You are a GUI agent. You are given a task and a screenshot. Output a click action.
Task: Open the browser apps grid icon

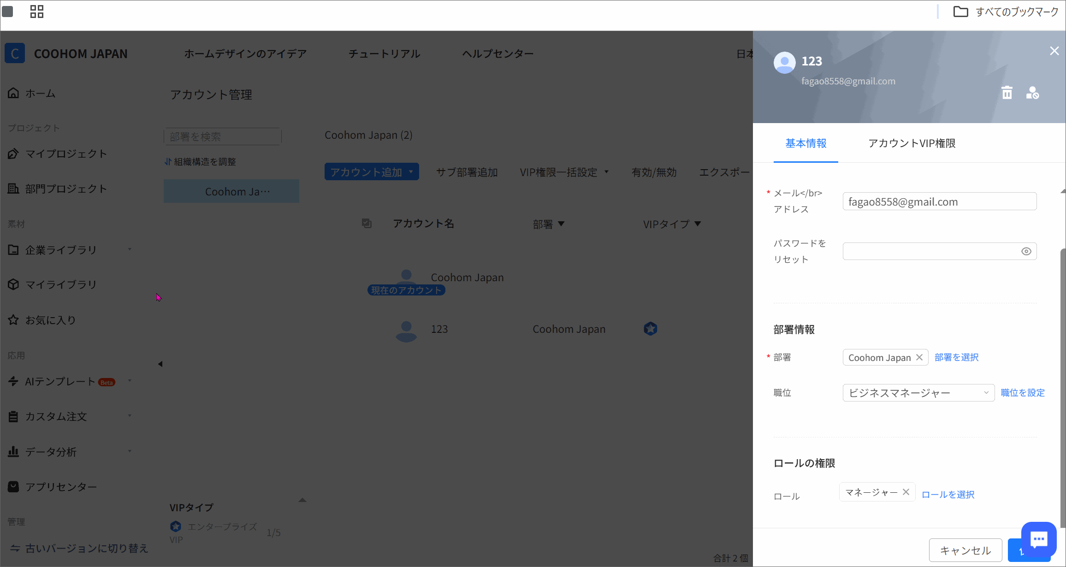tap(37, 12)
